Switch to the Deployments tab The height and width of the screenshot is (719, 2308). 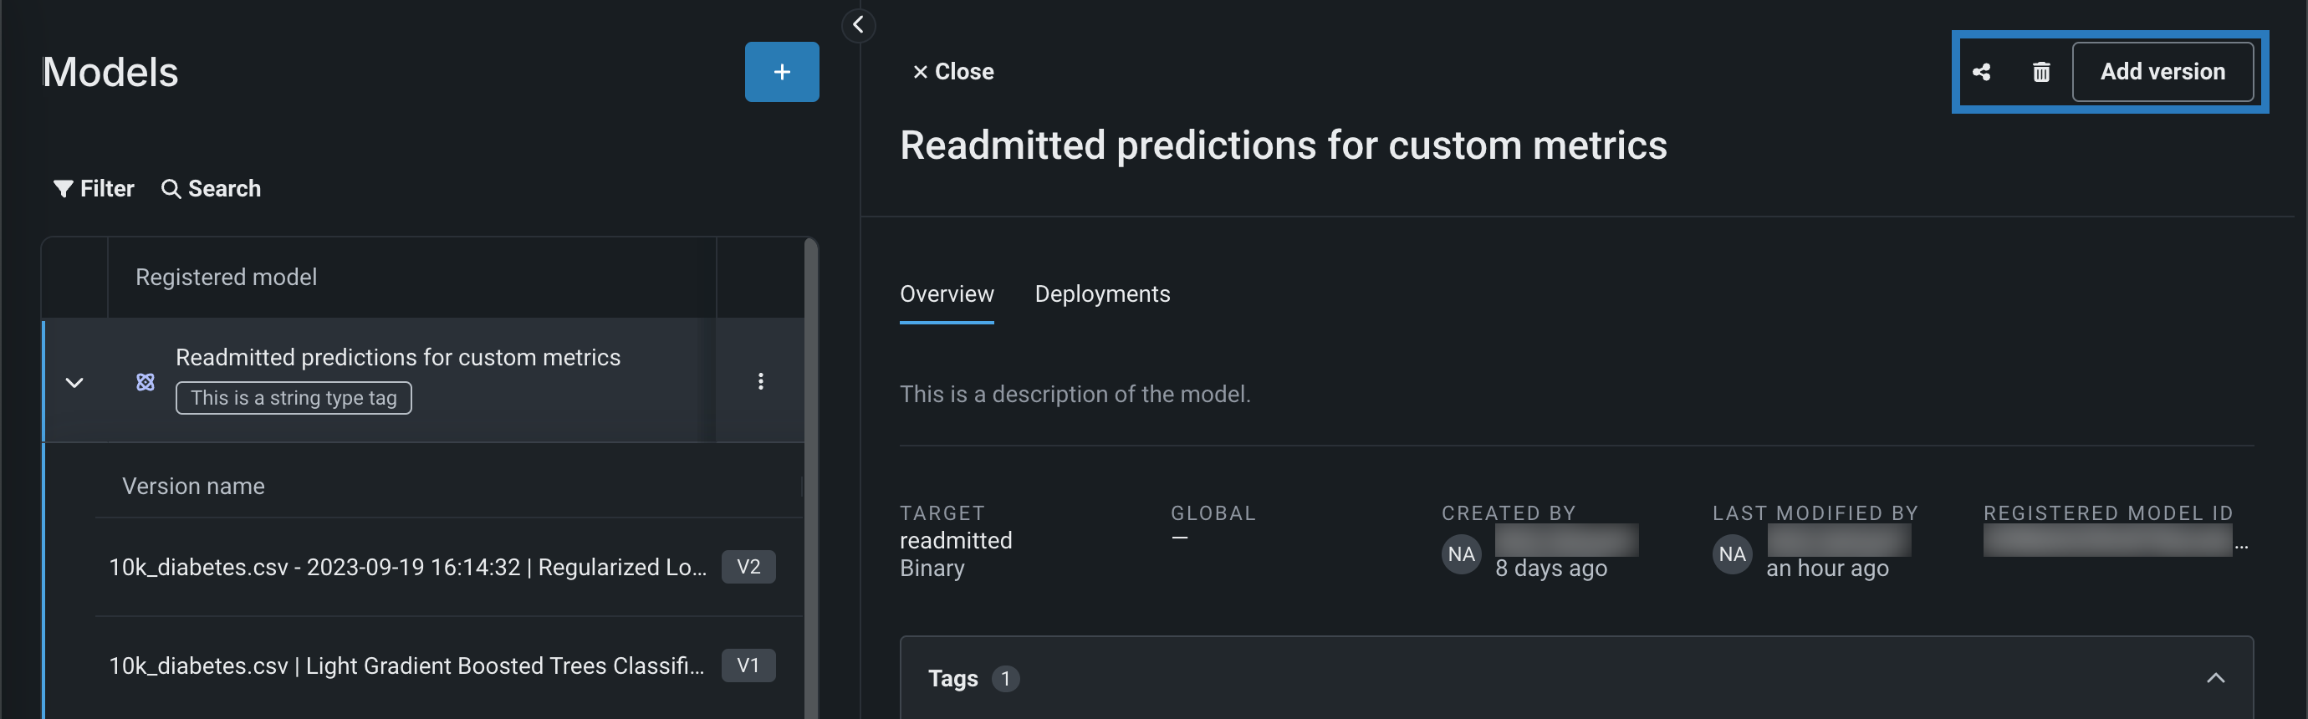pos(1102,293)
